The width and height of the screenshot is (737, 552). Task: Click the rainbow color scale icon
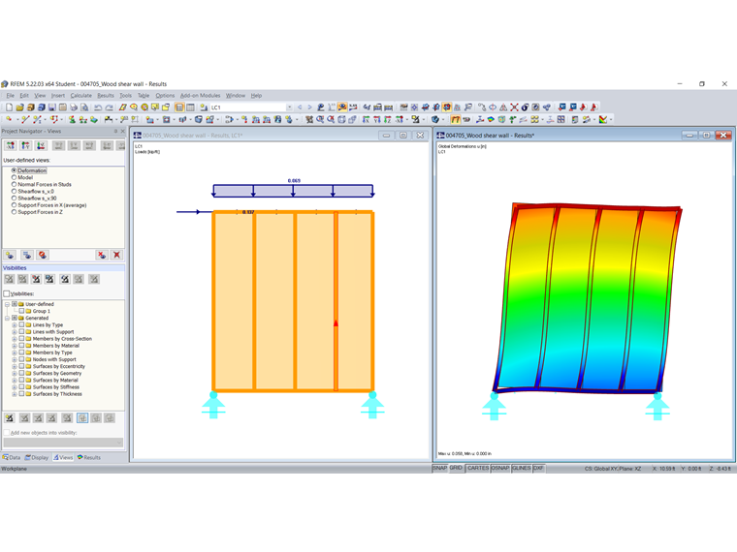pos(603,120)
